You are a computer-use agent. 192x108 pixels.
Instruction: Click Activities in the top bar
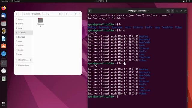tap(5, 1)
